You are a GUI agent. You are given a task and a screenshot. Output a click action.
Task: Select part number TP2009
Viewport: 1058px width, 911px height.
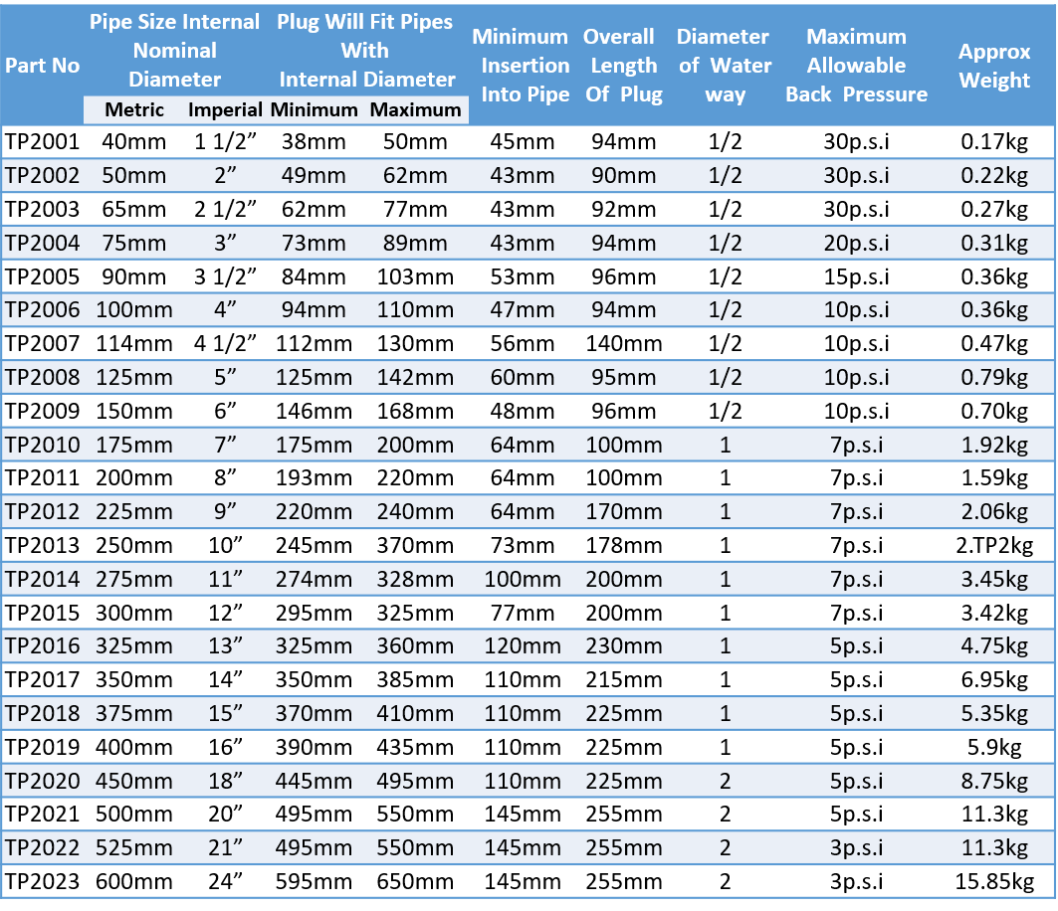coord(43,411)
